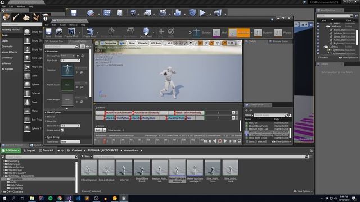The image size is (360, 202).
Task: Open Cinematics clapperboard in the main toolbar
Action: (x=163, y=12)
